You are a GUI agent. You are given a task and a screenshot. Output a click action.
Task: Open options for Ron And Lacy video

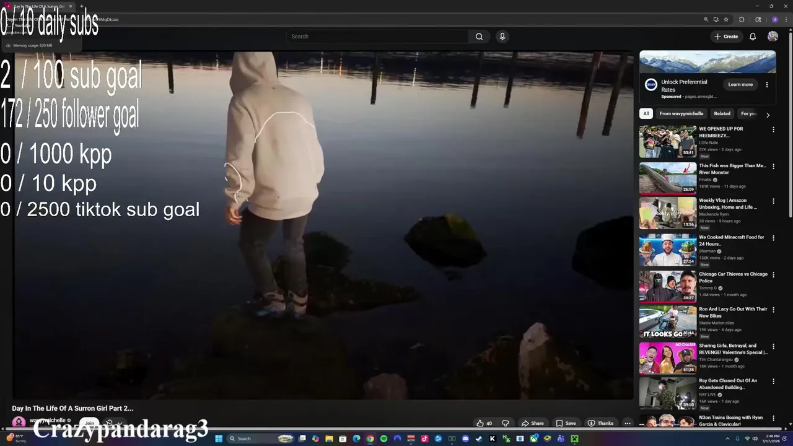coord(773,310)
